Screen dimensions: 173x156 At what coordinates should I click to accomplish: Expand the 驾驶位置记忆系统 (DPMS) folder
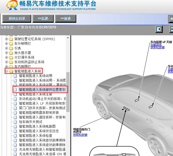6,39
